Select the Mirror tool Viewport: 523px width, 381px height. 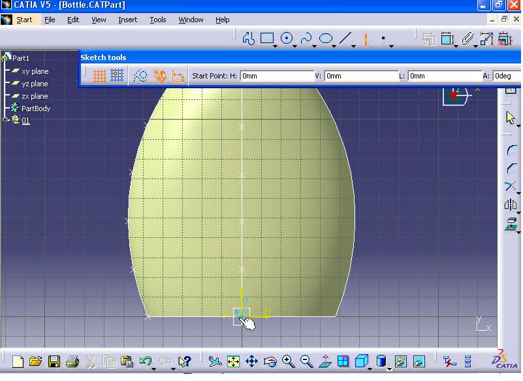(x=511, y=205)
